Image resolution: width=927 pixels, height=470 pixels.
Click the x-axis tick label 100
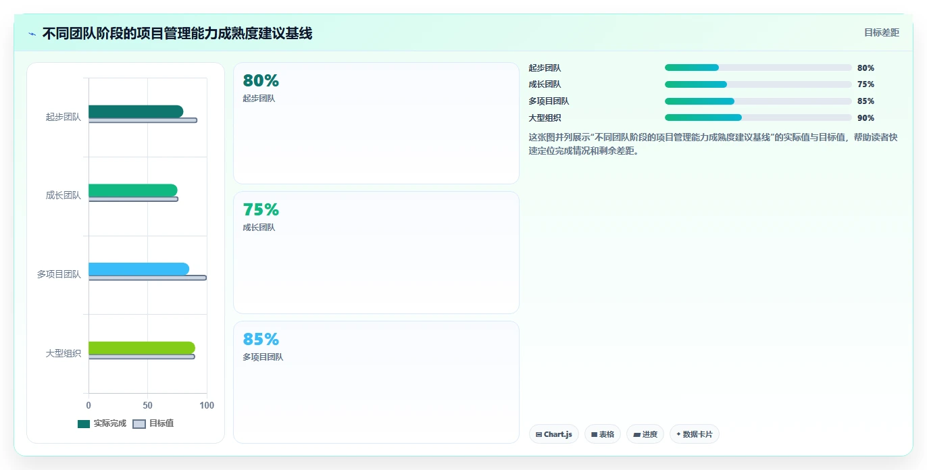pyautogui.click(x=207, y=406)
